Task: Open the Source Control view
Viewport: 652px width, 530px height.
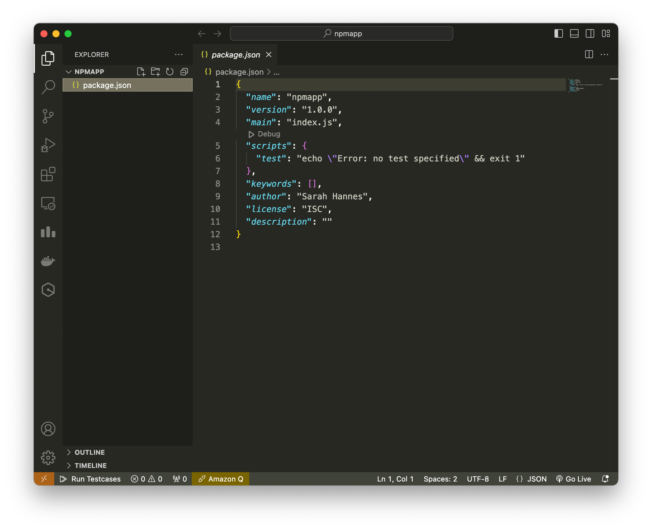Action: 48,116
